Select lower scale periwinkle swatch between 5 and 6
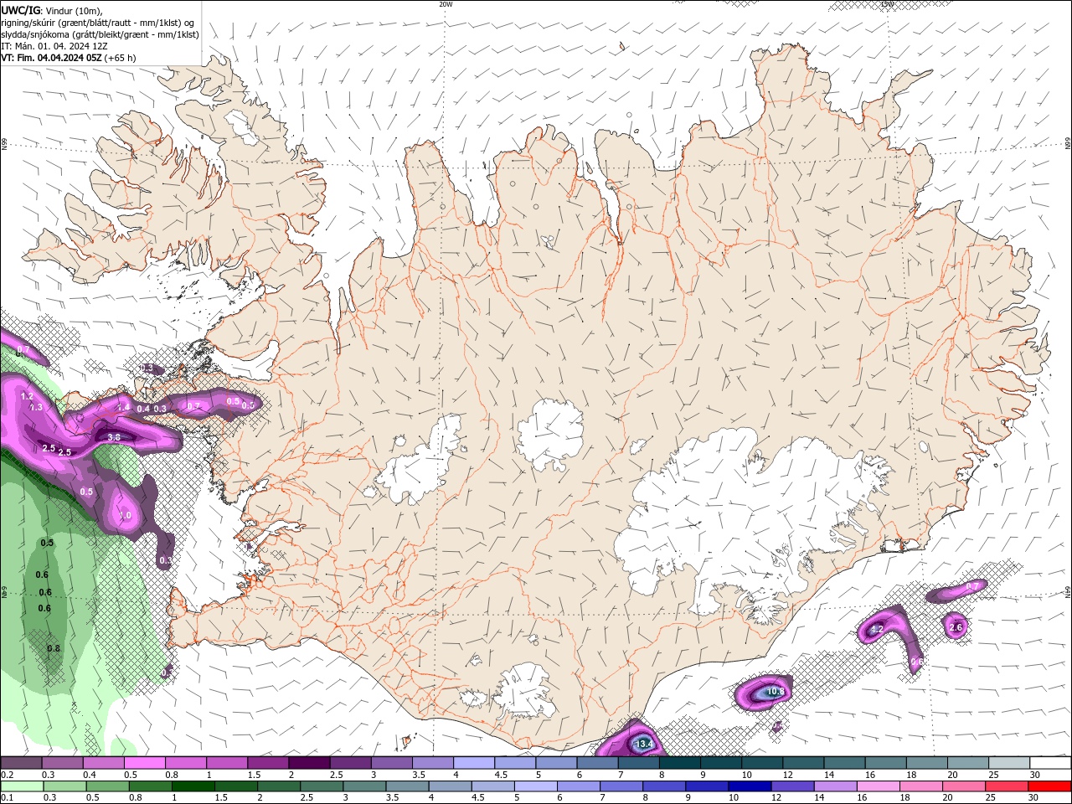 pyautogui.click(x=535, y=786)
